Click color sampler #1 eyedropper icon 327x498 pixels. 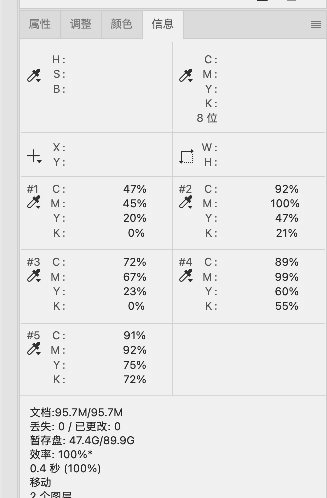(x=34, y=202)
